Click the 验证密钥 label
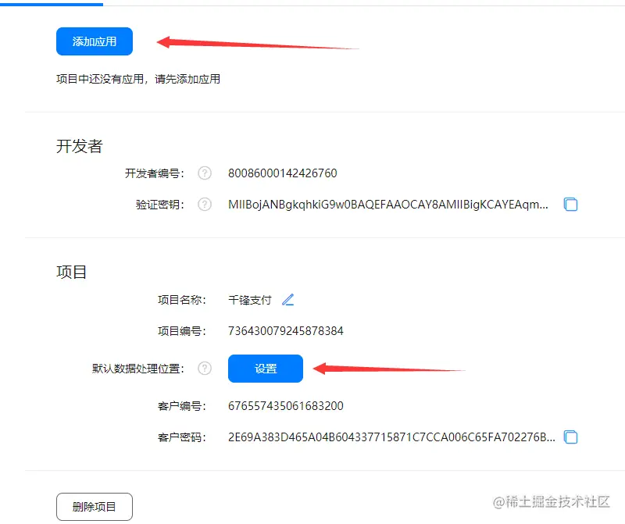The image size is (625, 524). pos(160,205)
